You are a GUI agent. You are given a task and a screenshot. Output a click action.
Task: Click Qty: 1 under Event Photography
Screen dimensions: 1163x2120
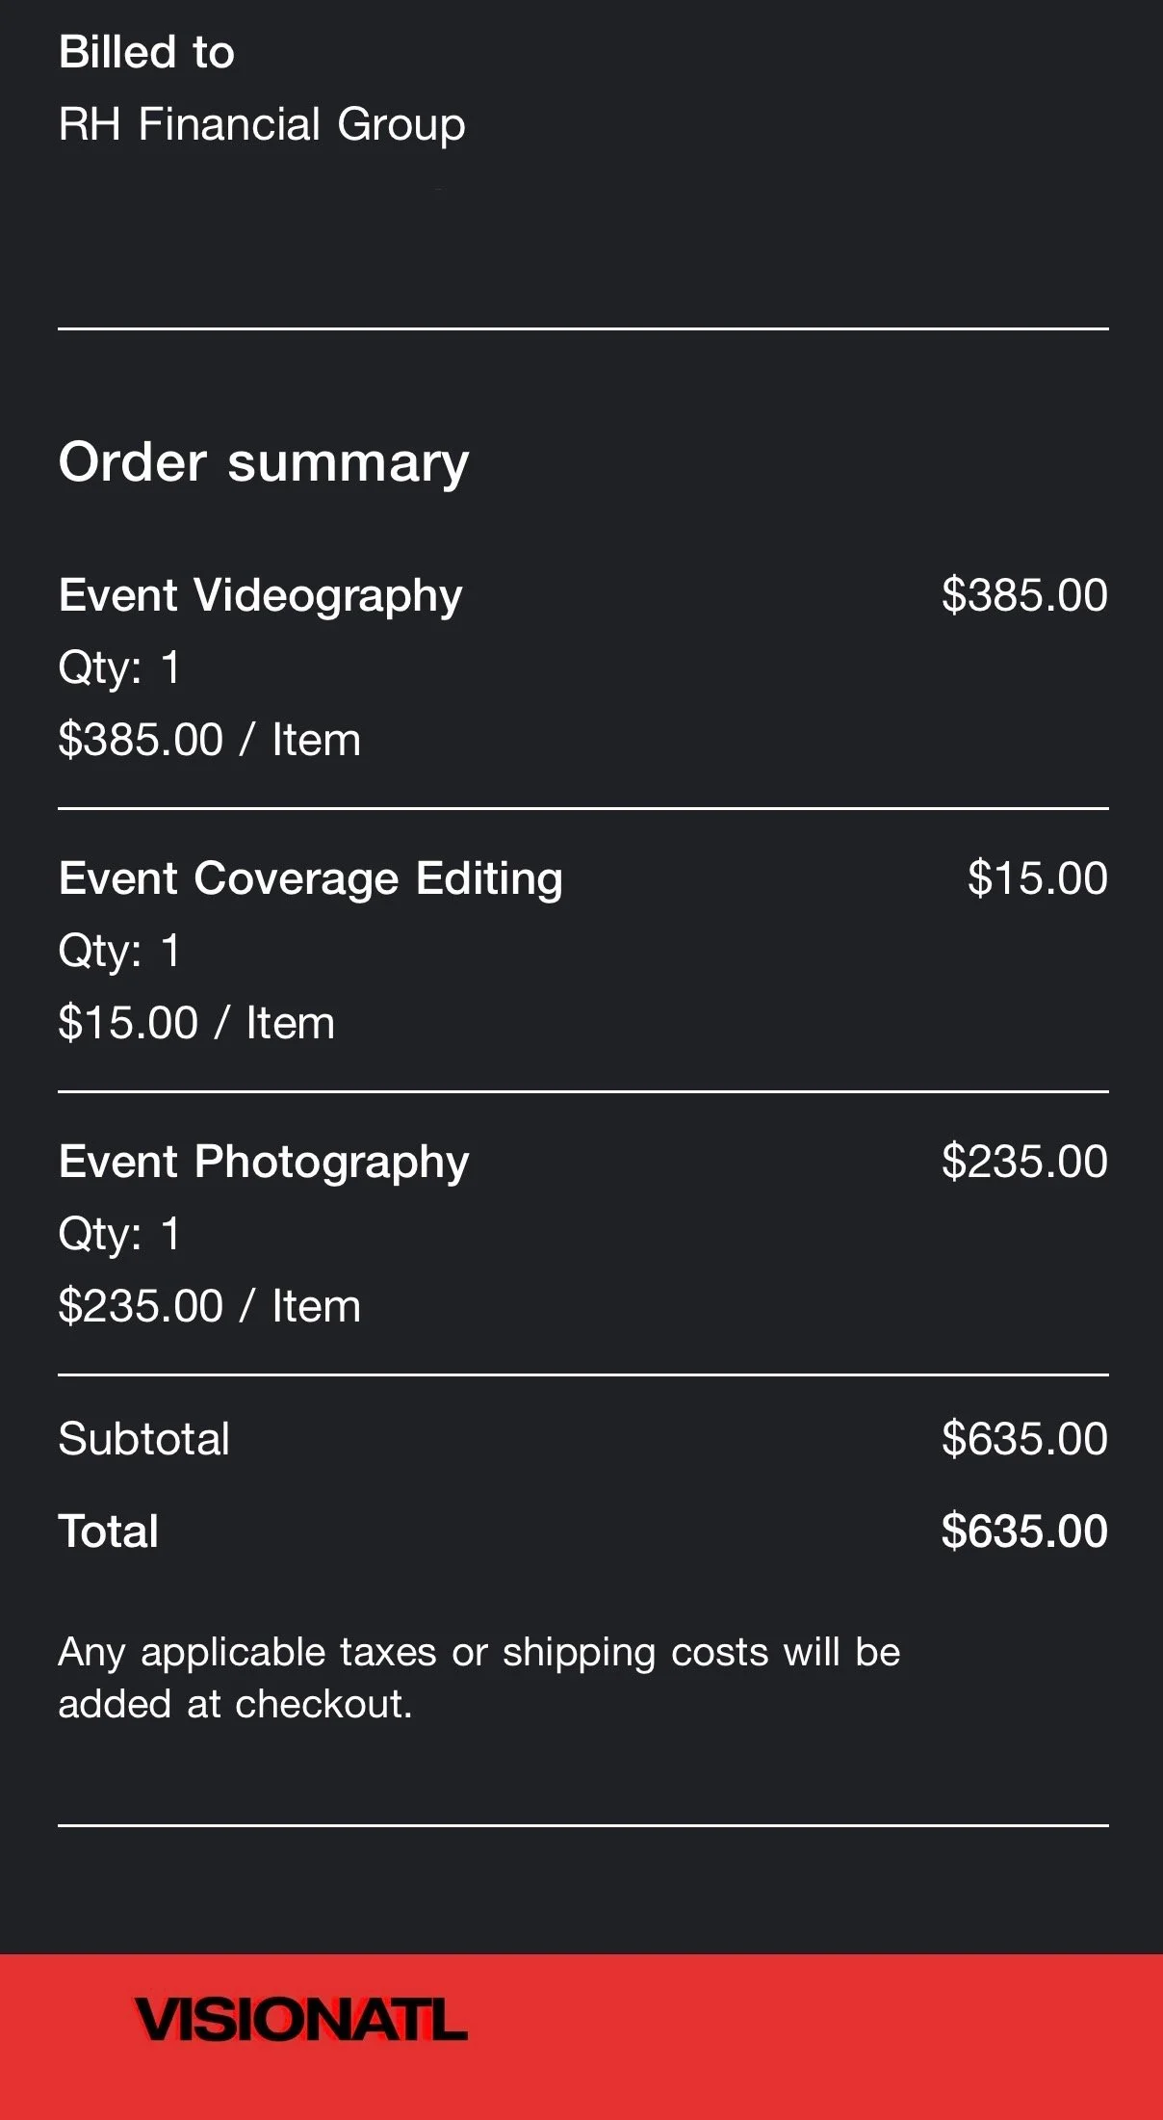119,1235
